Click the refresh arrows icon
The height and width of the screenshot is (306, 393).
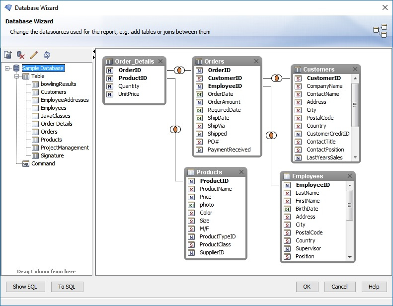click(x=47, y=55)
